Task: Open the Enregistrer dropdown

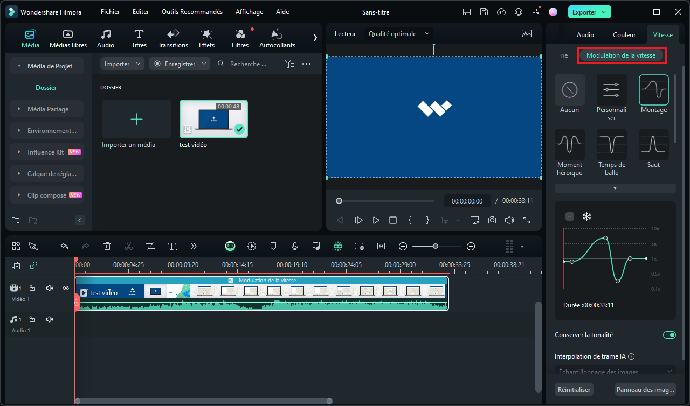Action: tap(180, 64)
